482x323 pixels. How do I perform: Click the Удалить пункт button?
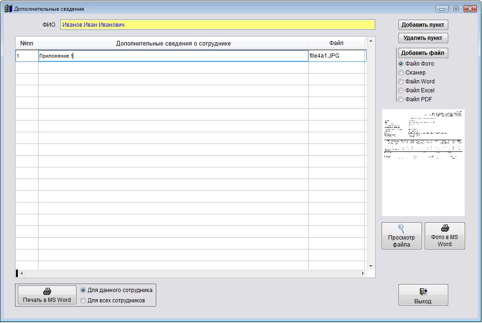click(423, 38)
